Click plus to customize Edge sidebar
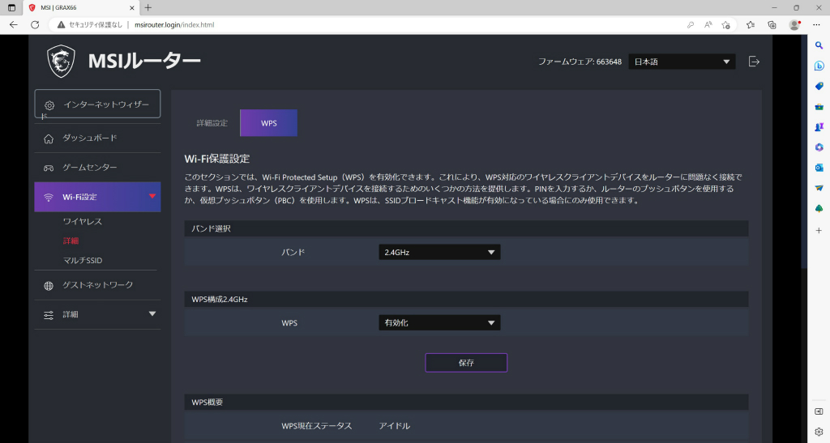 [819, 231]
